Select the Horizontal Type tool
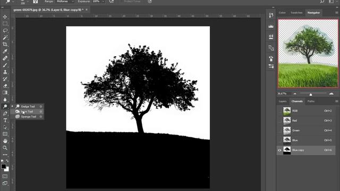 [x=5, y=120]
